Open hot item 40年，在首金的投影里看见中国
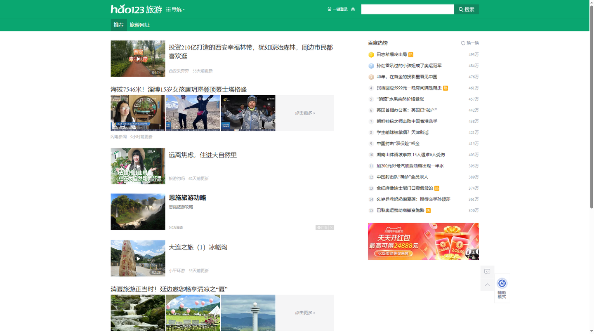This screenshot has height=334, width=594. click(407, 77)
